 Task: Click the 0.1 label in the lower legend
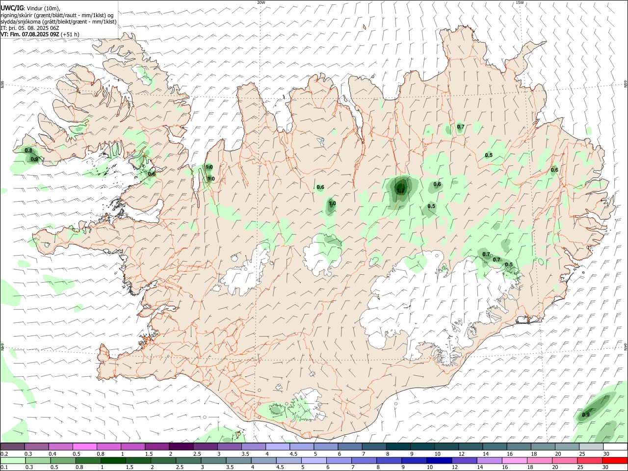click(x=4, y=468)
